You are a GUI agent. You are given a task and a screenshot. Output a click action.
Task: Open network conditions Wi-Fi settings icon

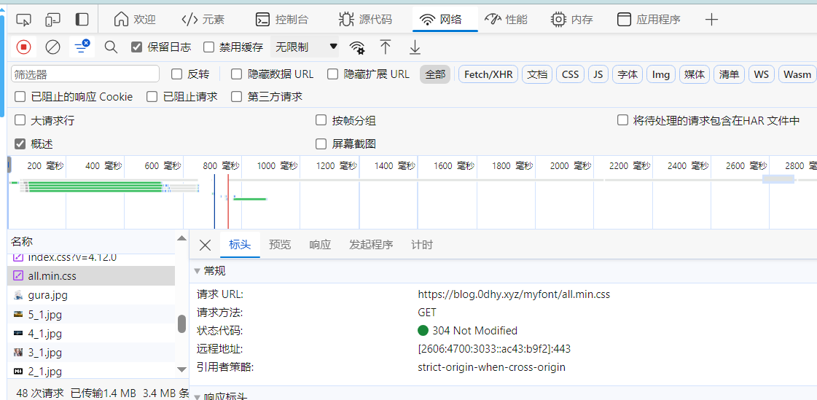point(357,47)
